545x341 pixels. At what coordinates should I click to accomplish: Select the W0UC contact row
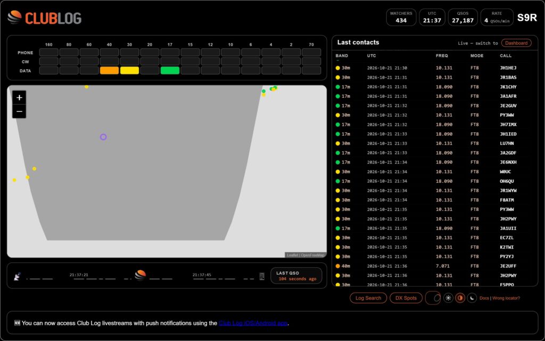(434, 172)
